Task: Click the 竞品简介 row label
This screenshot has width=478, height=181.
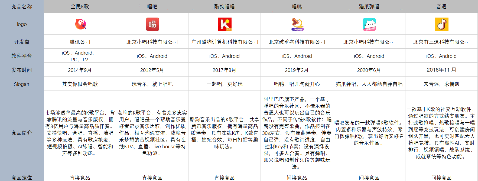Action: 22,133
